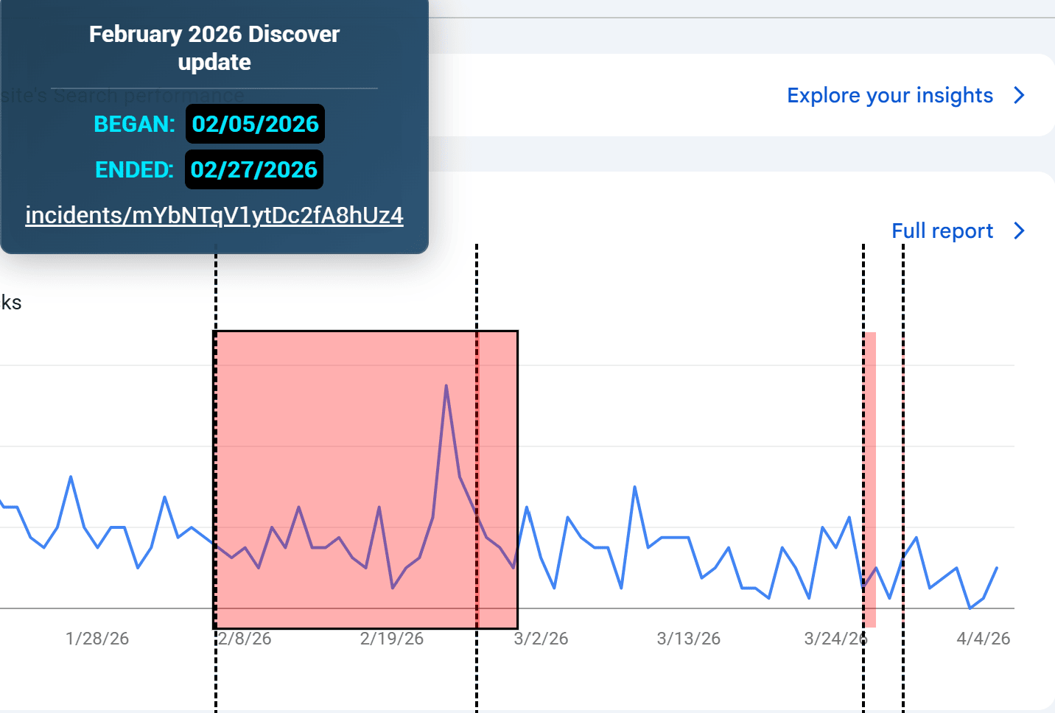Click the February 2026 Discover update title
The image size is (1055, 713).
(214, 48)
